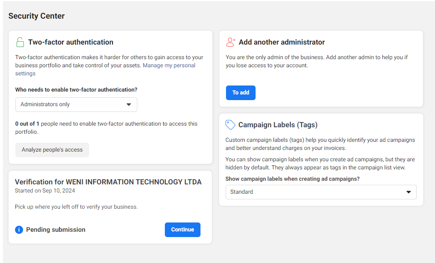Screen dimensions: 435x263
Task: Continue the business verification
Action: tap(182, 230)
